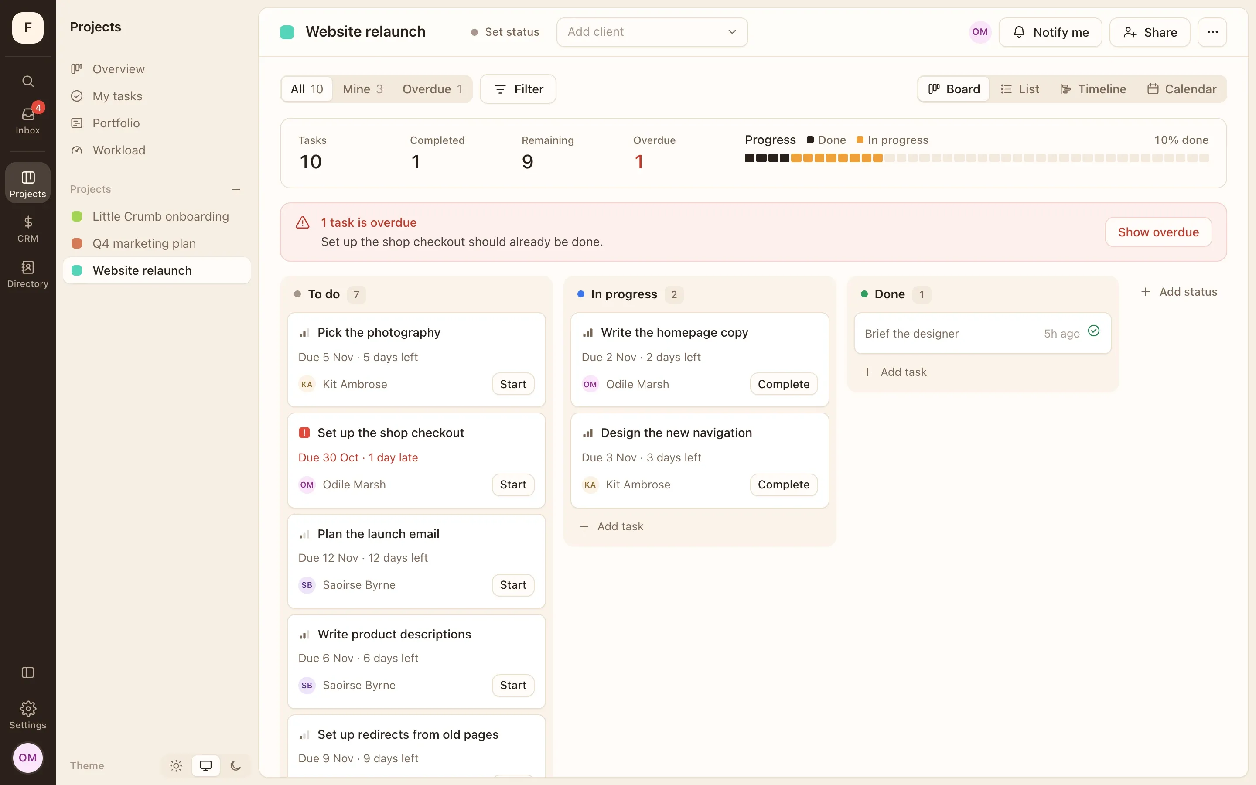Click the warning triangle in overdue banner
Image resolution: width=1256 pixels, height=785 pixels.
pos(303,223)
